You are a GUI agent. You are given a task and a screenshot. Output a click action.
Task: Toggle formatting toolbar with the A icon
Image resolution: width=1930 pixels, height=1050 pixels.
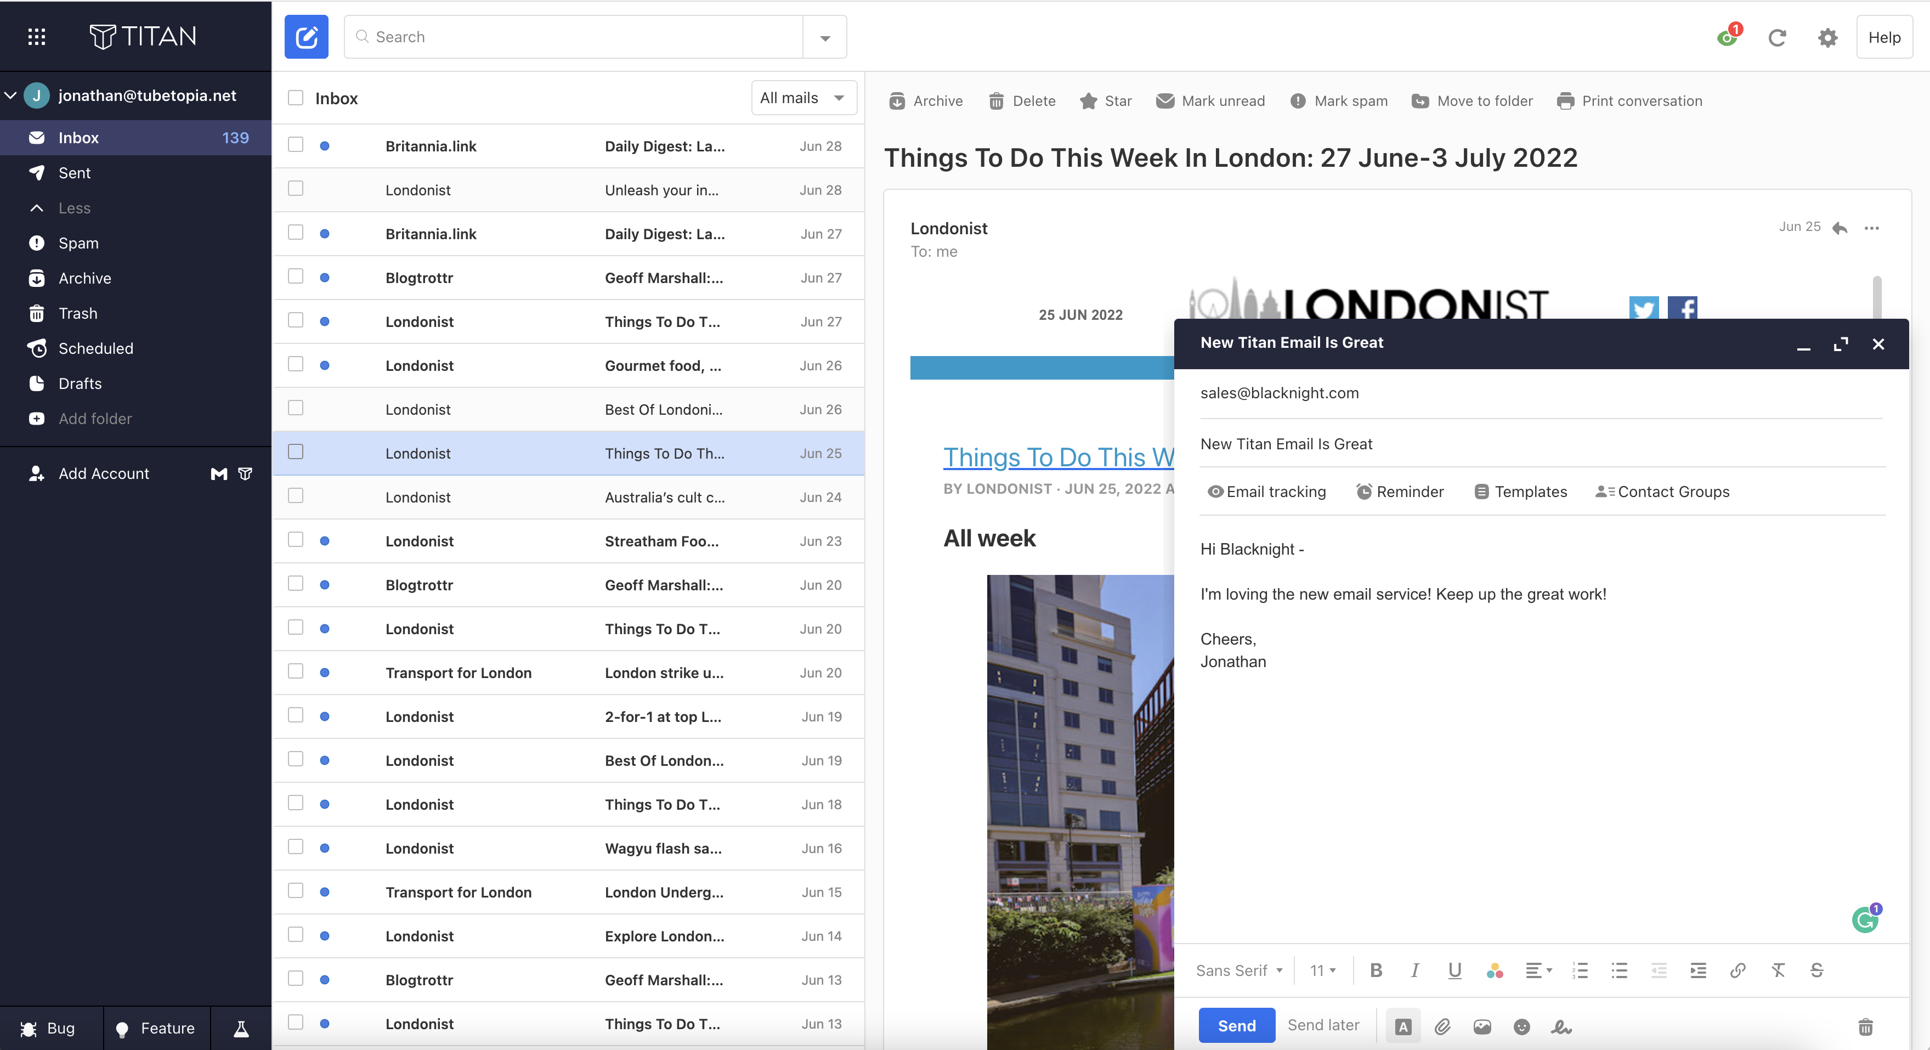[x=1403, y=1027]
